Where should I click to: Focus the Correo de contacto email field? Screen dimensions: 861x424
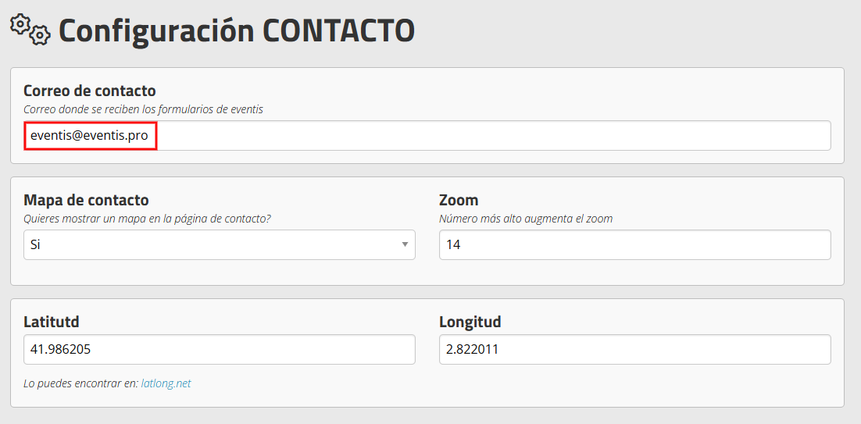[x=427, y=136]
